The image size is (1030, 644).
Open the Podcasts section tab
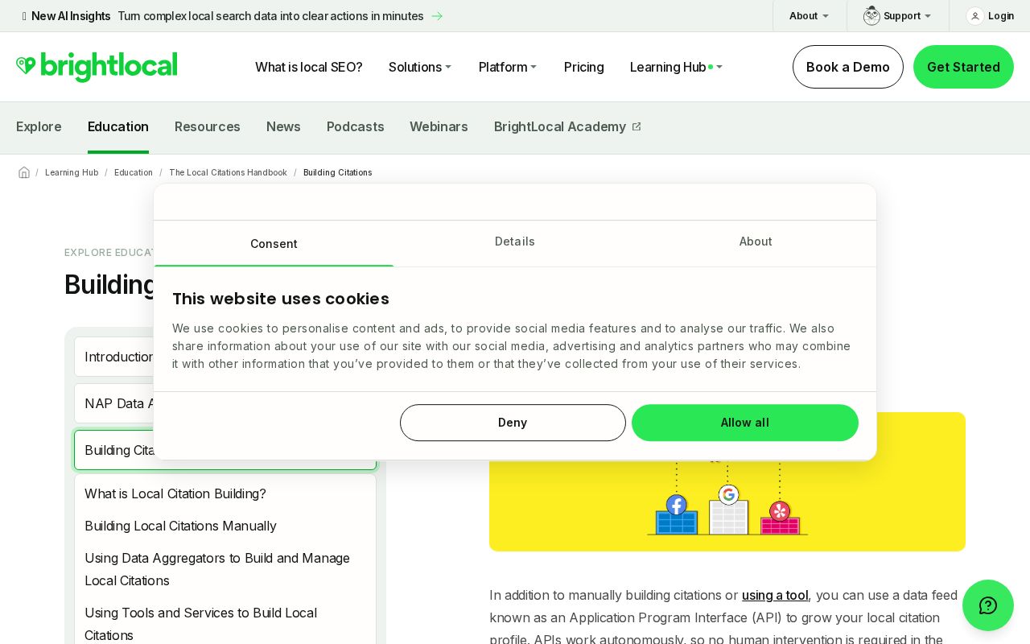coord(356,126)
